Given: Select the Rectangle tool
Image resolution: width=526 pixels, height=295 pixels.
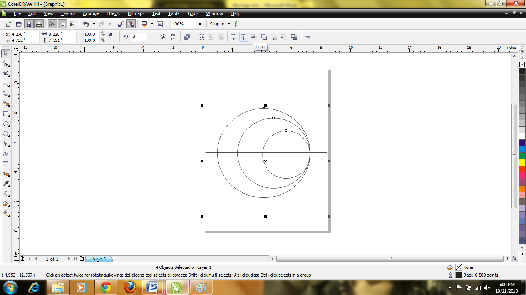Looking at the screenshot, I should coord(6,114).
